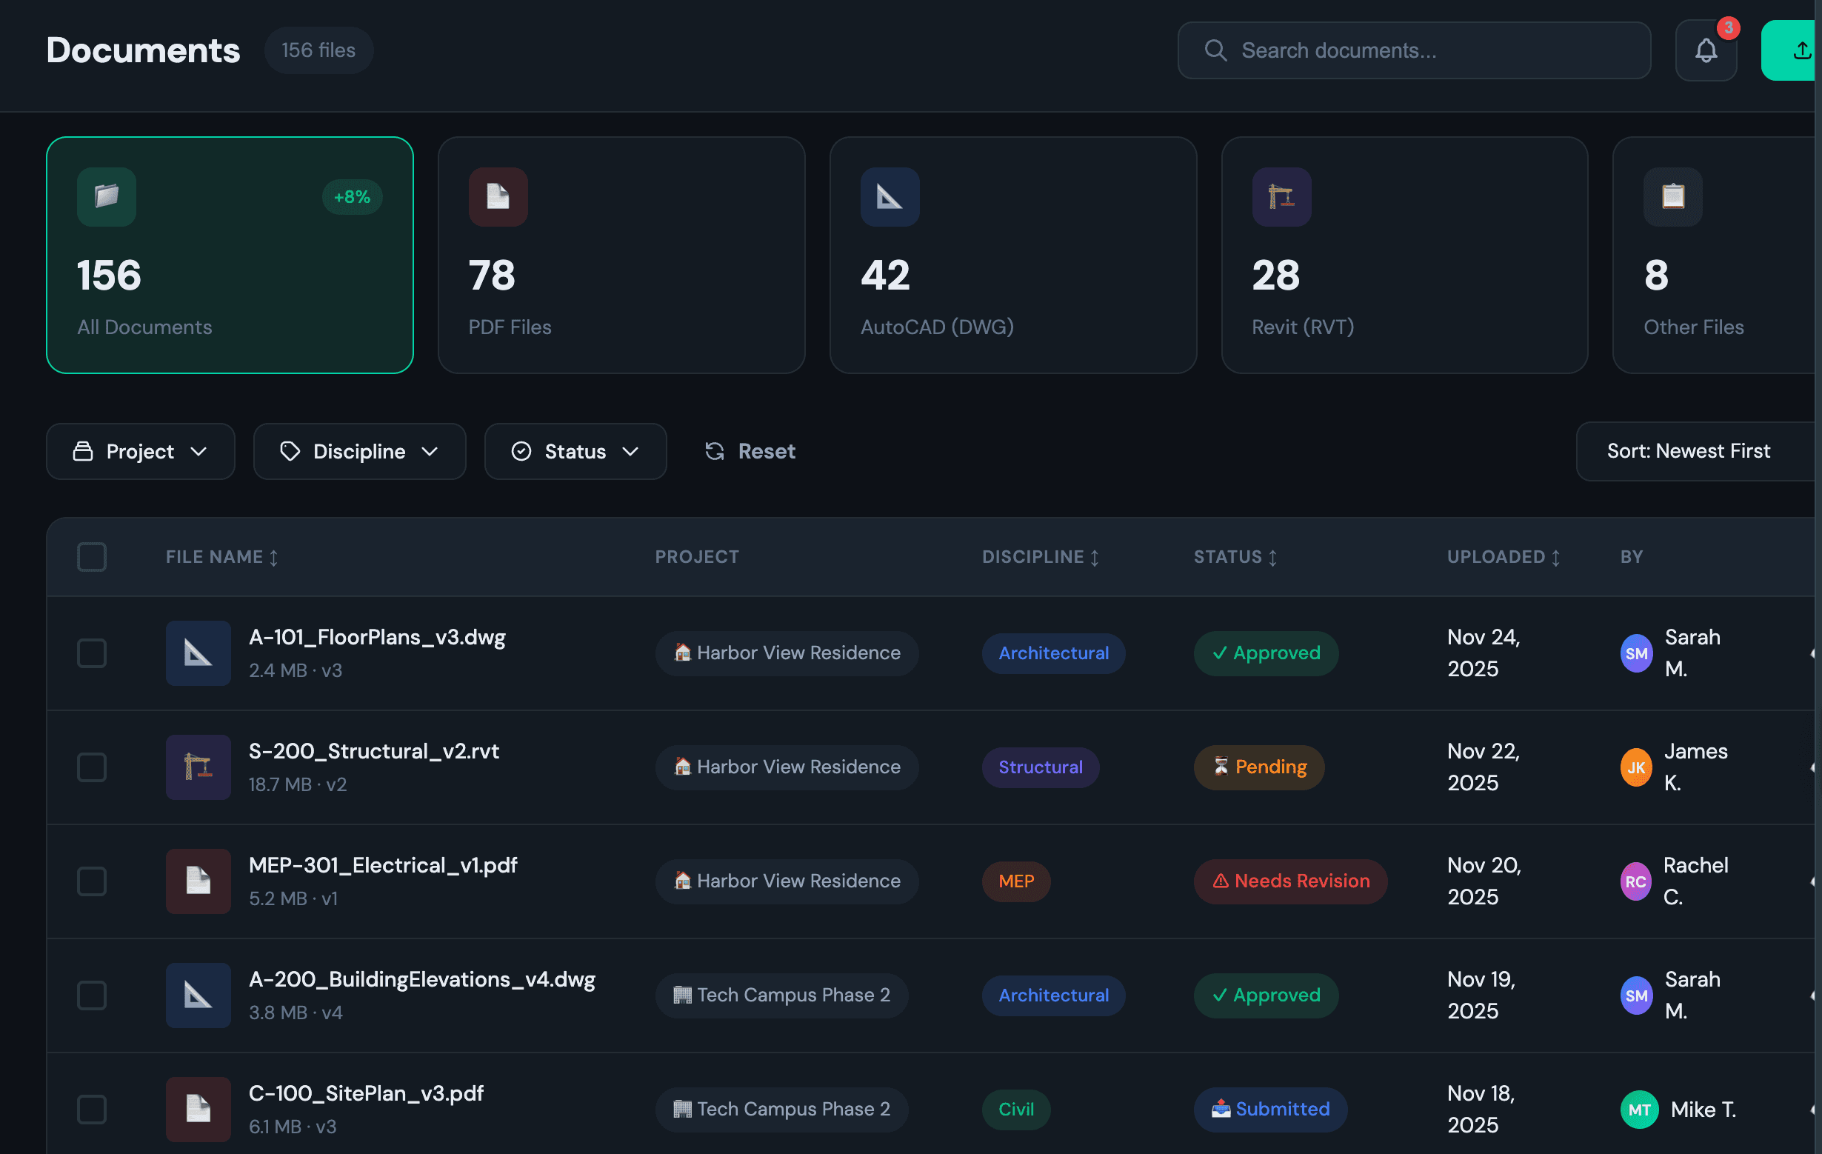The width and height of the screenshot is (1822, 1154).
Task: Click the S-200_Structural_v2.rvt file type icon
Action: click(198, 767)
